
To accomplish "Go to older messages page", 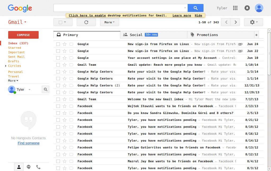I will coord(235,22).
